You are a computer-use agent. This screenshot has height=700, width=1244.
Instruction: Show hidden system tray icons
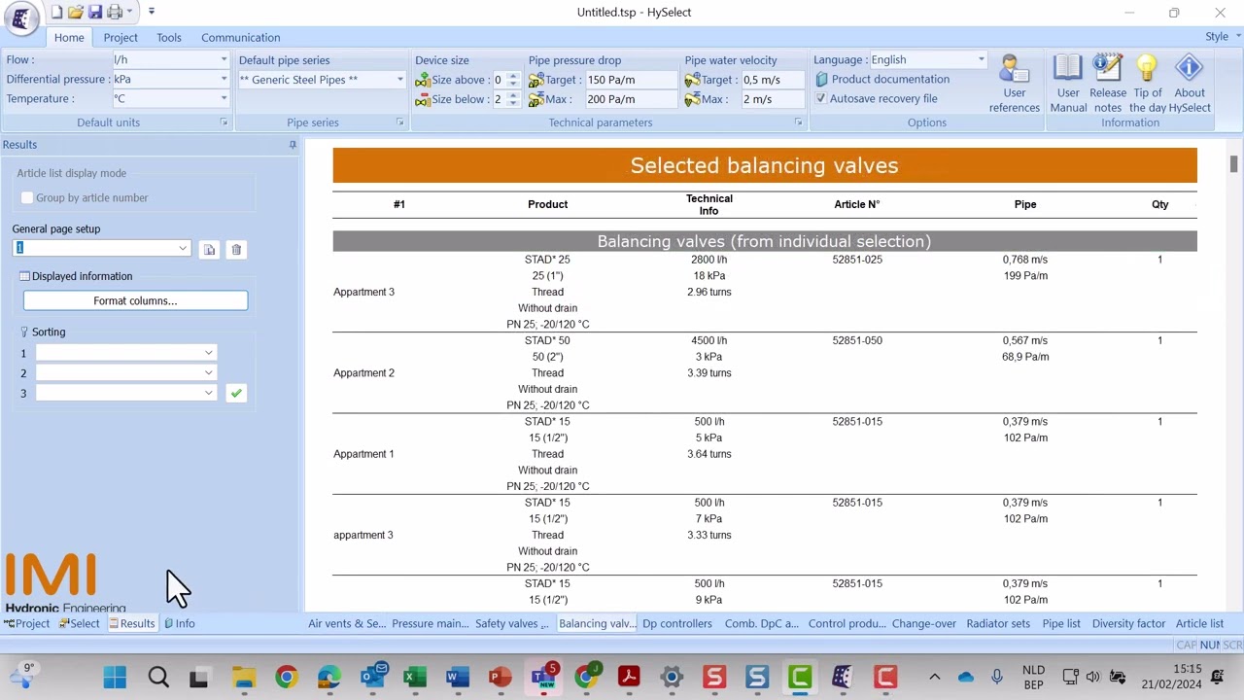[x=935, y=677]
